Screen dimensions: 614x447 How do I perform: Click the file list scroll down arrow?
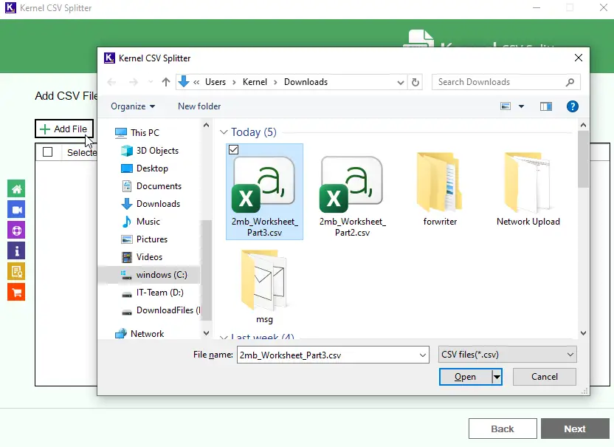pyautogui.click(x=583, y=333)
